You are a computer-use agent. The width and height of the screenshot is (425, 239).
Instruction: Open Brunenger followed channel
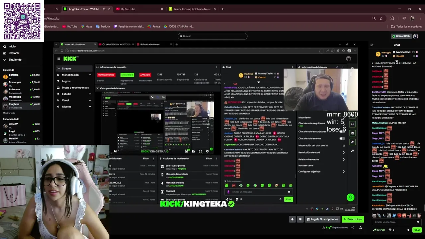[21, 83]
